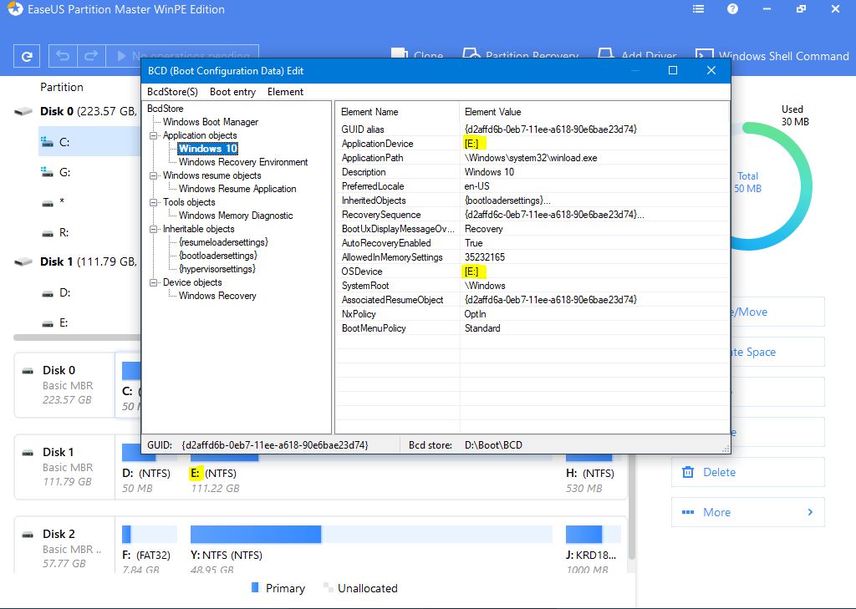Click the Delete trash icon
The image size is (856, 609).
pos(688,472)
